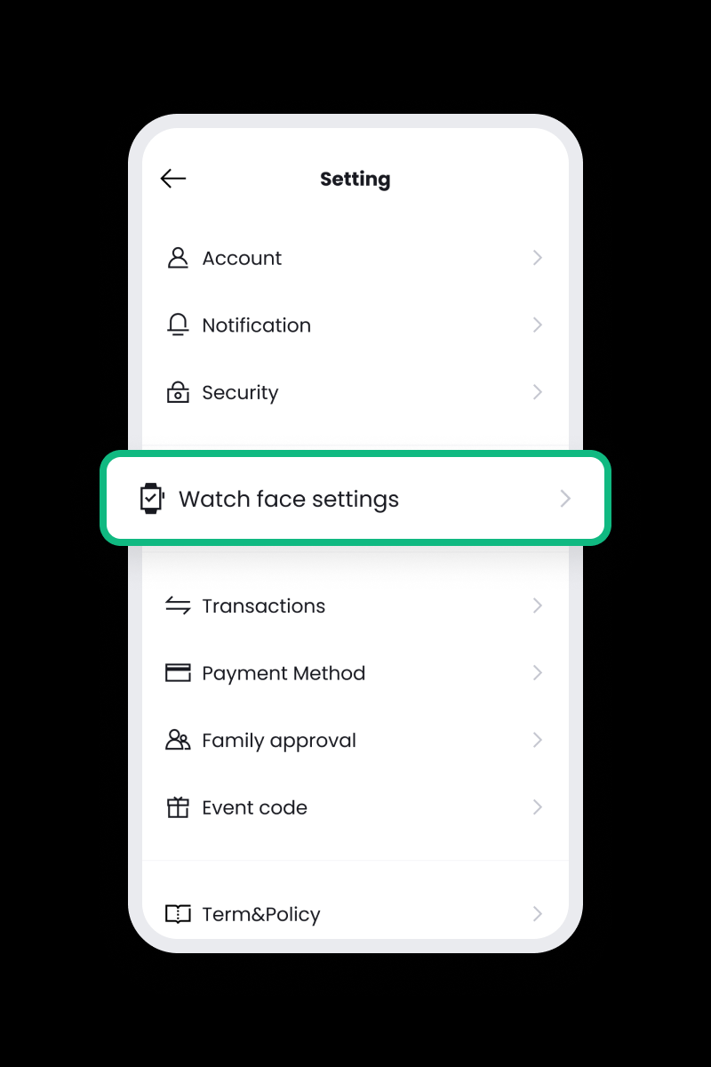This screenshot has width=711, height=1067.
Task: Open Watch face settings chevron
Action: click(x=565, y=499)
